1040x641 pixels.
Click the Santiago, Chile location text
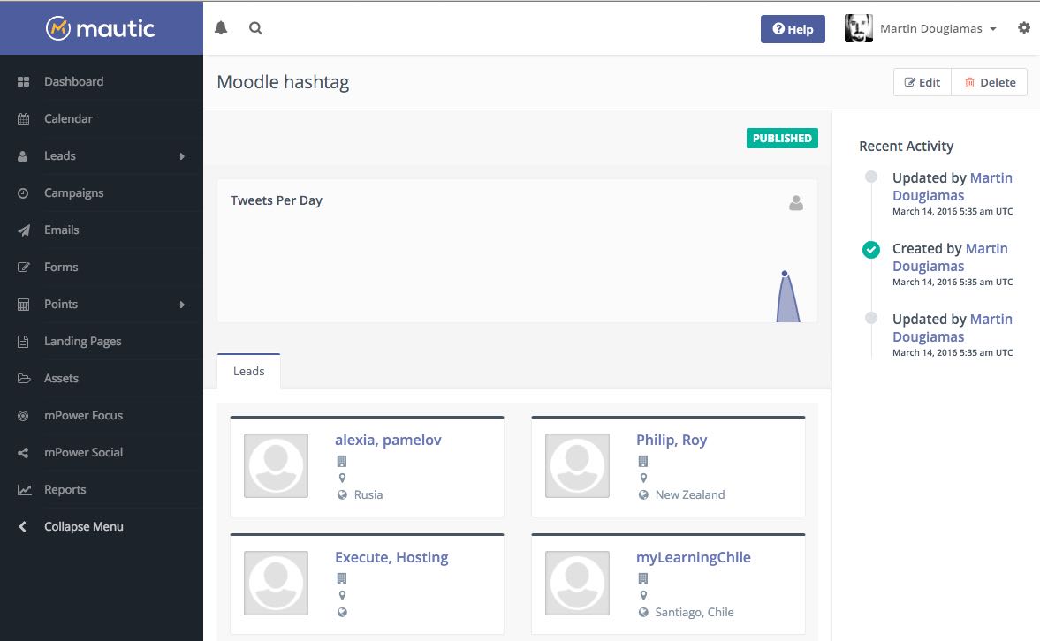pos(695,612)
